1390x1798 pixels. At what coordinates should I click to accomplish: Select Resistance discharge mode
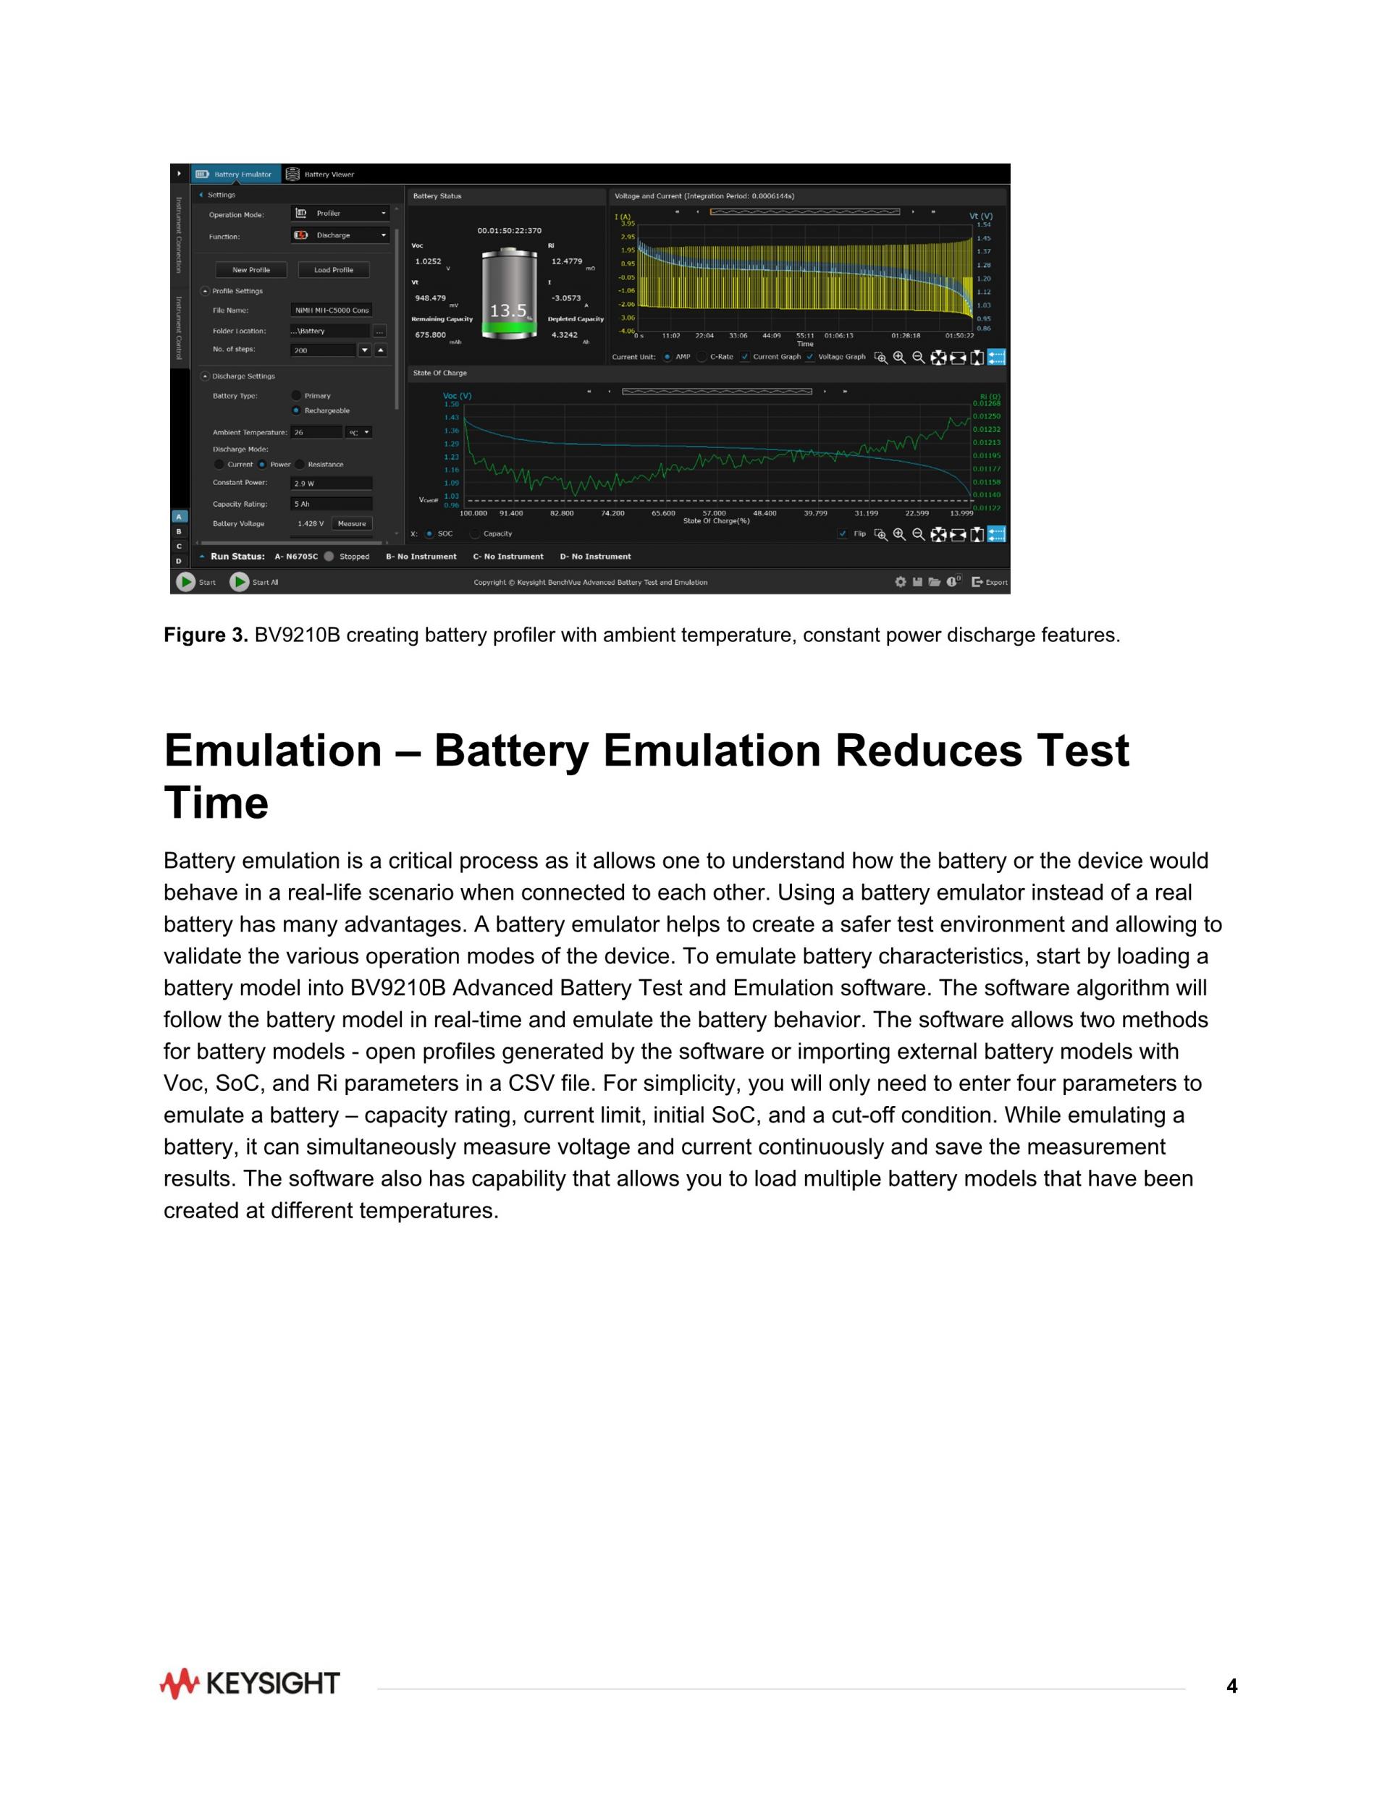(x=300, y=464)
